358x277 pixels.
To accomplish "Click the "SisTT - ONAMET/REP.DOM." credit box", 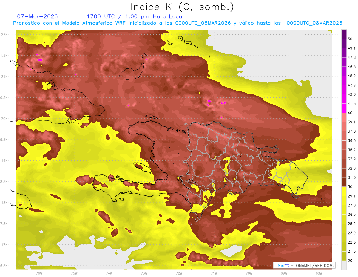I will 304,265.
